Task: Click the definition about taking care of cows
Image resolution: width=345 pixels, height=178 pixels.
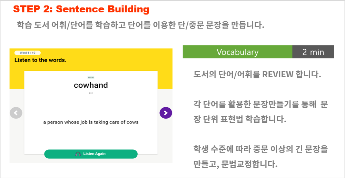Action: (91, 122)
